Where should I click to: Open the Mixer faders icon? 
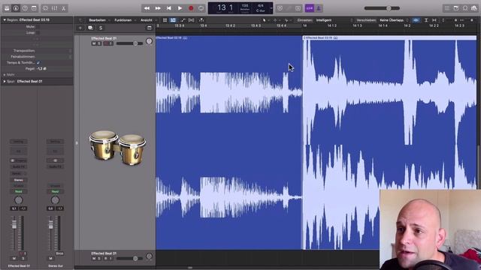click(x=55, y=8)
